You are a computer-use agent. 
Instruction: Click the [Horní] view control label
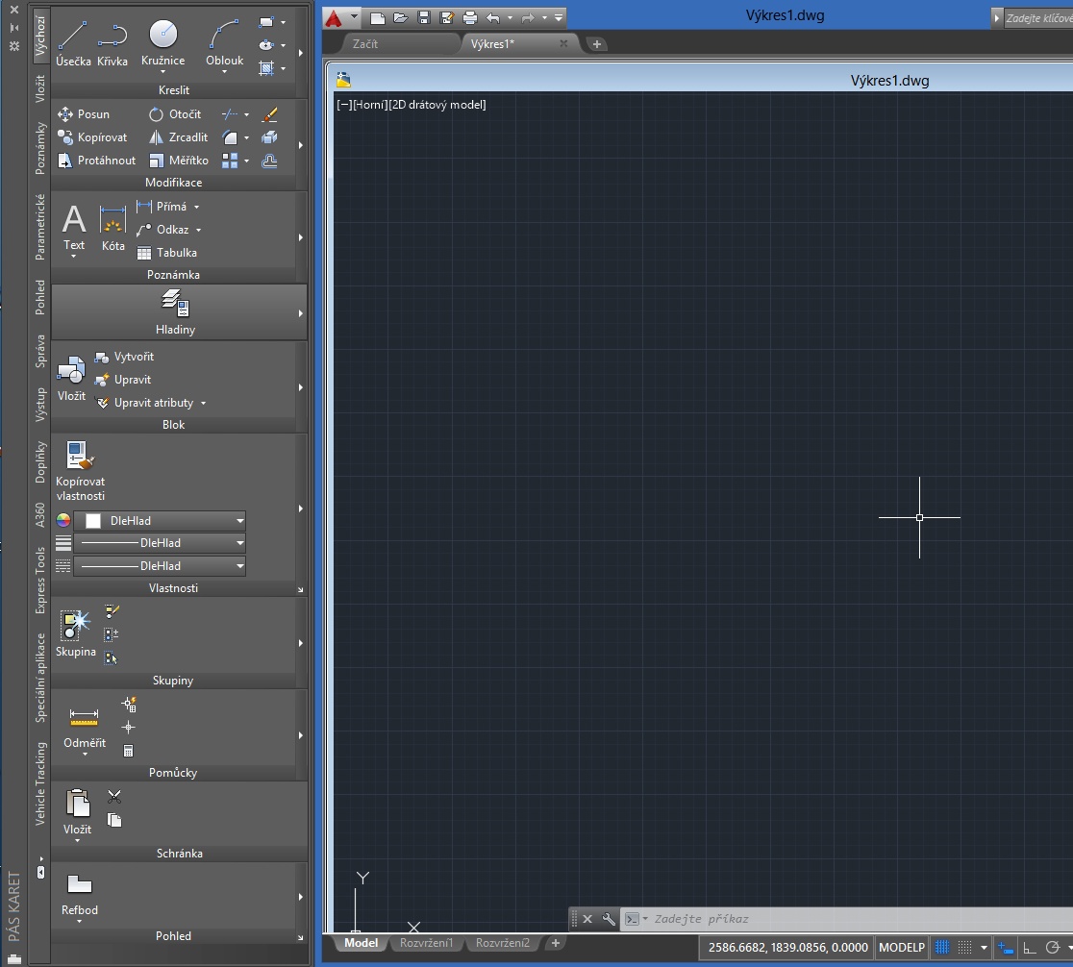pos(370,105)
